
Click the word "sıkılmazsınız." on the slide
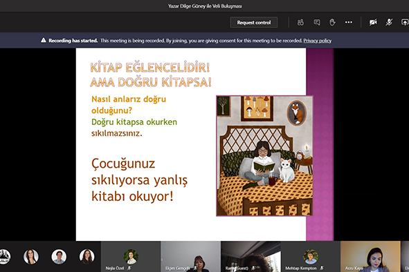pos(116,133)
